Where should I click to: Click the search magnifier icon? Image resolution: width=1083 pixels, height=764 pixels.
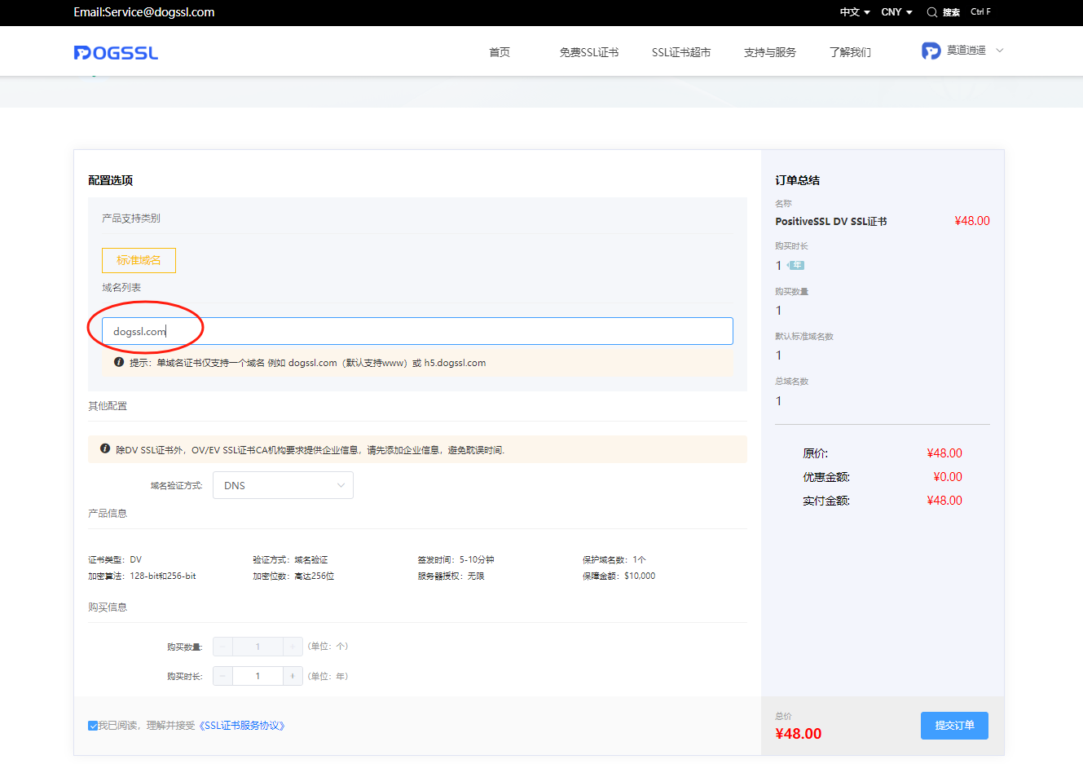pos(932,12)
